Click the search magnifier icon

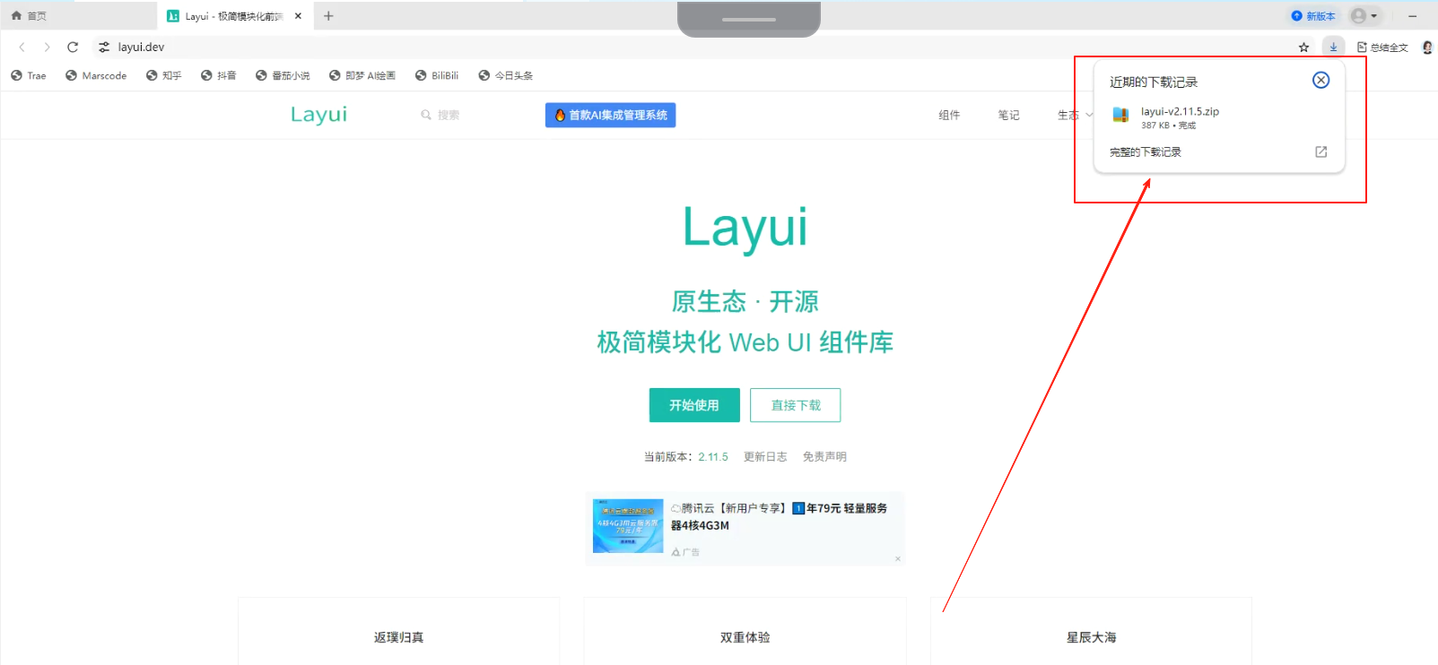(426, 115)
